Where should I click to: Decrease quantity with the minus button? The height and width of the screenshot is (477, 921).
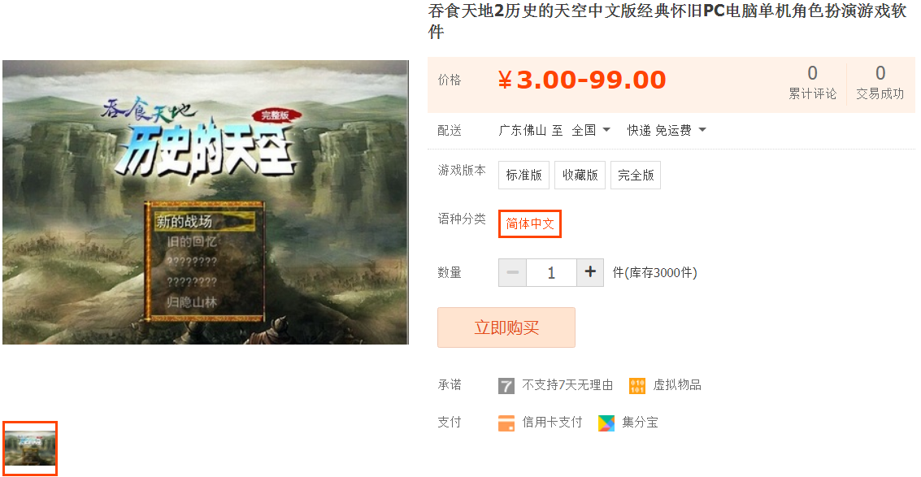click(x=512, y=272)
